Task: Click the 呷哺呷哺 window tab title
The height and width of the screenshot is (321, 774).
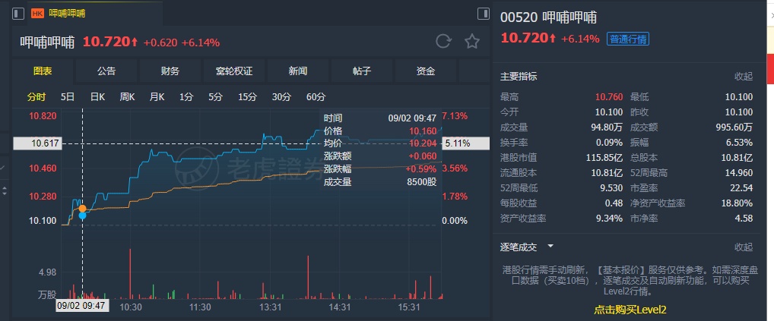Action: pos(67,14)
